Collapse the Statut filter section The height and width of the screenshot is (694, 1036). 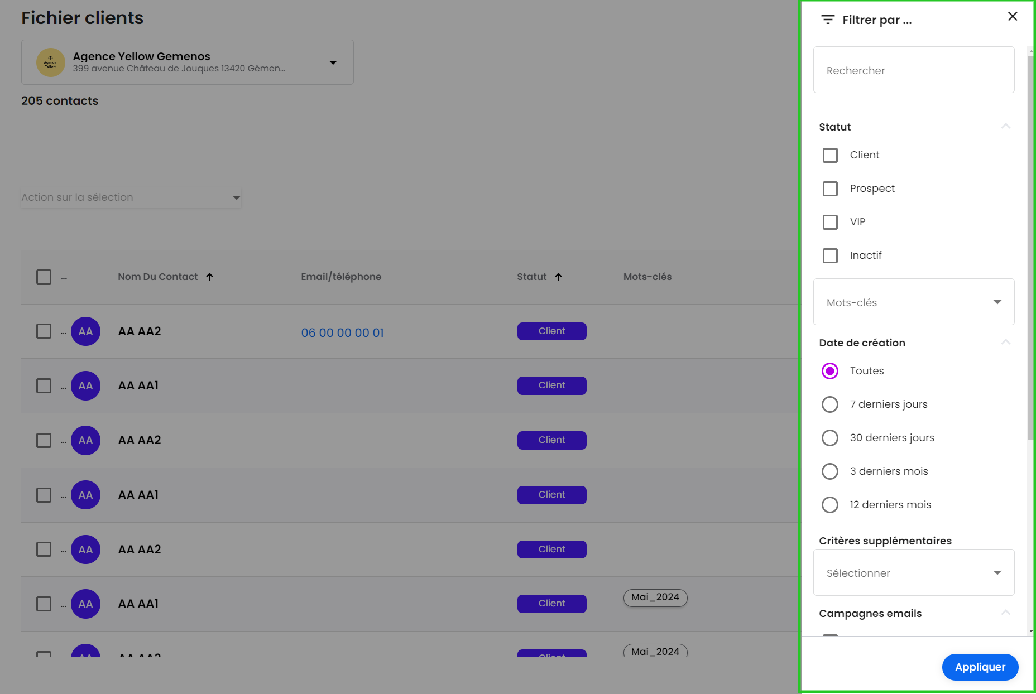(1005, 127)
